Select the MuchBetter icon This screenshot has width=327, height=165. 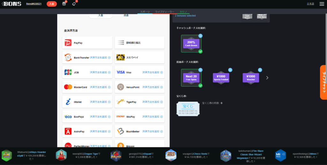[x=120, y=131]
